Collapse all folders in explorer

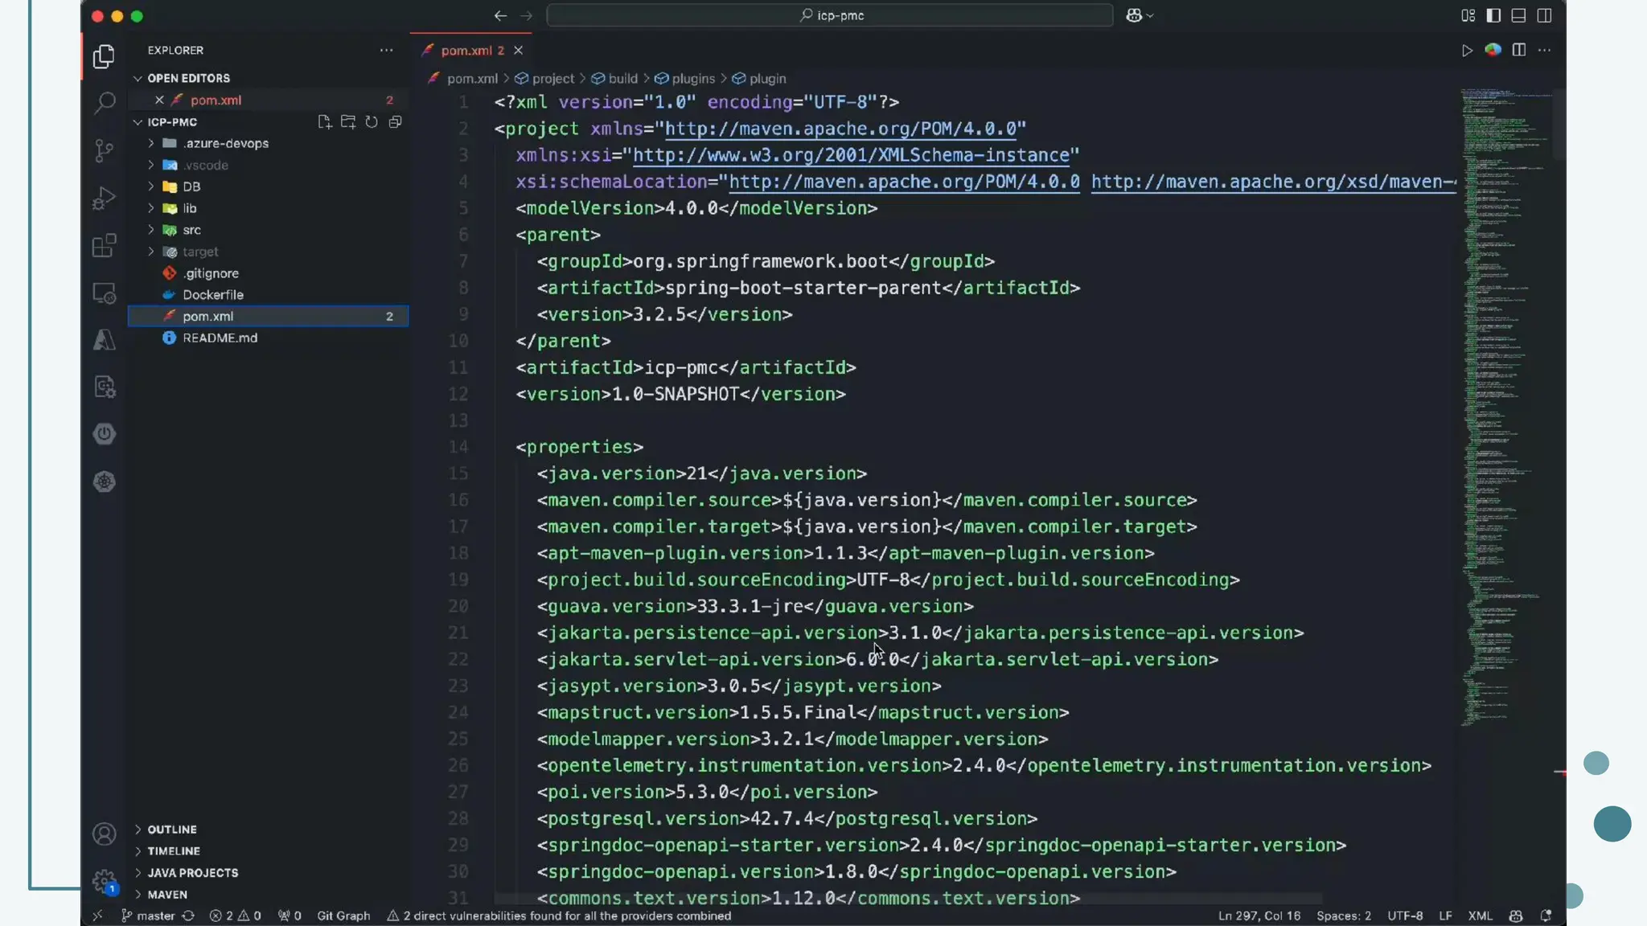coord(395,122)
